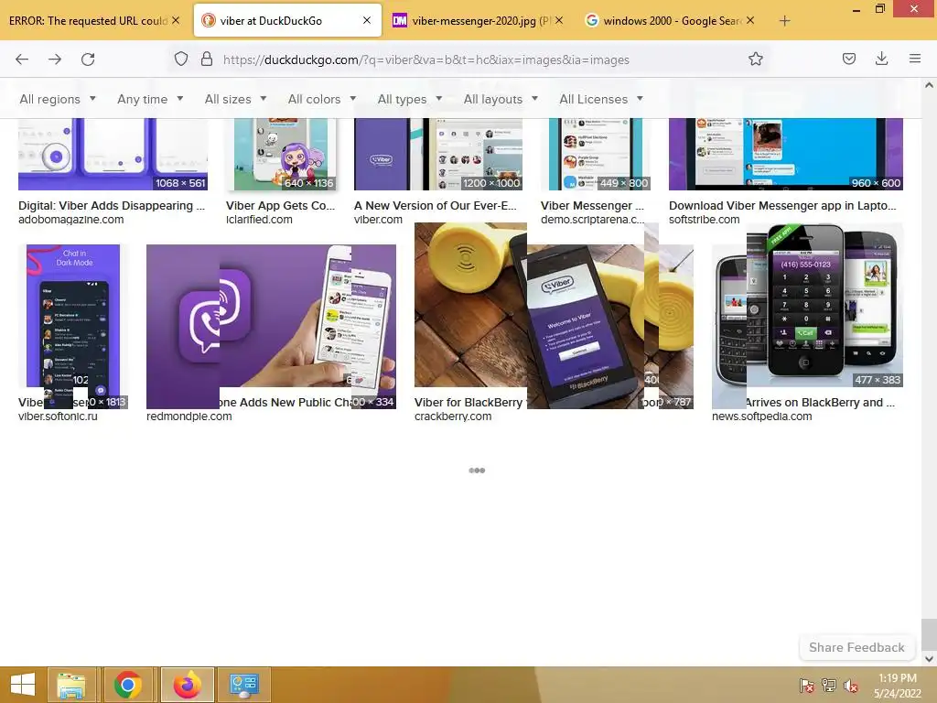Launch Google Chrome from the taskbar
Image resolution: width=937 pixels, height=703 pixels.
[x=128, y=685]
